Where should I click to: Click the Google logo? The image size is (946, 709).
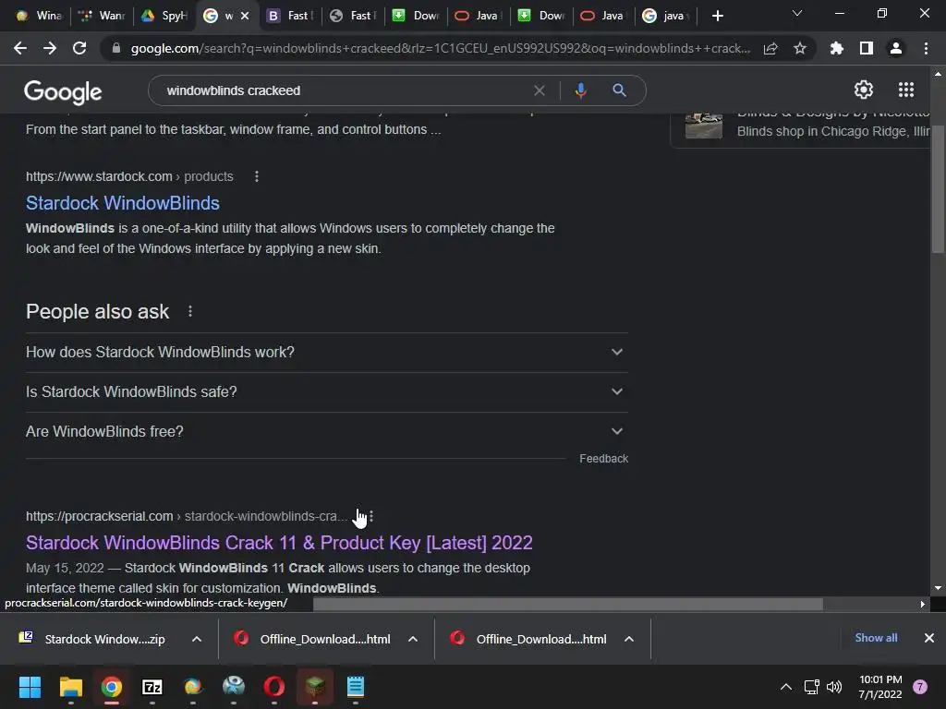63,91
